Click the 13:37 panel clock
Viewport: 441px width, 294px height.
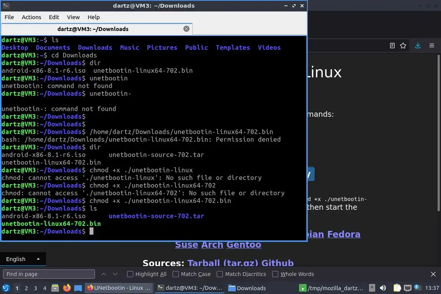coord(432,288)
